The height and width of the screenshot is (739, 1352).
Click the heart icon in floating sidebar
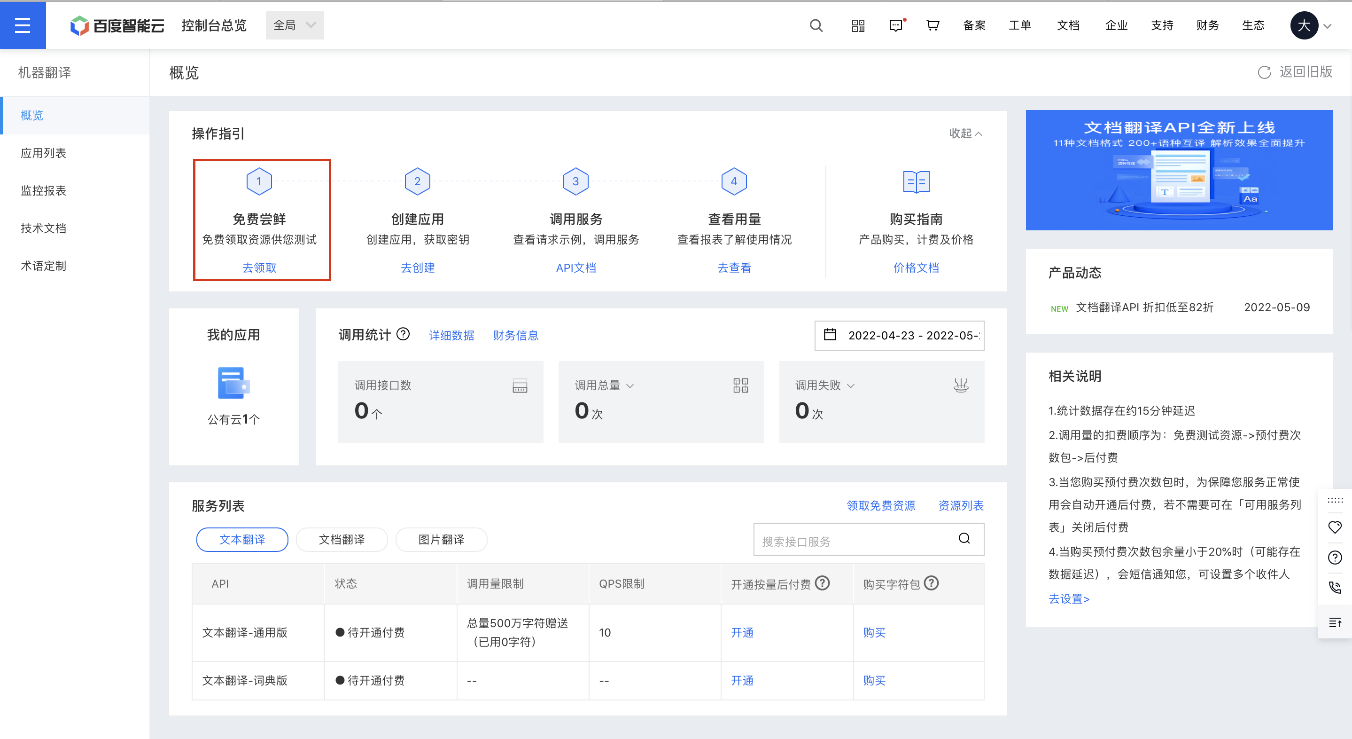[1335, 527]
